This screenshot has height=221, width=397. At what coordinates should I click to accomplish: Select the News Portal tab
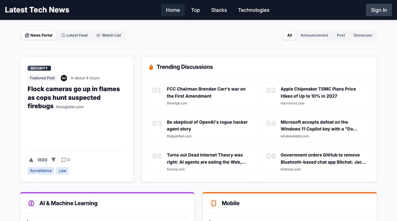39,35
